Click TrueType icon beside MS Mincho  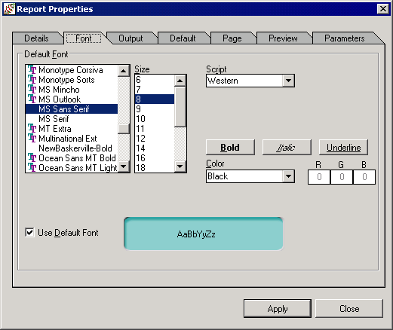[x=32, y=89]
